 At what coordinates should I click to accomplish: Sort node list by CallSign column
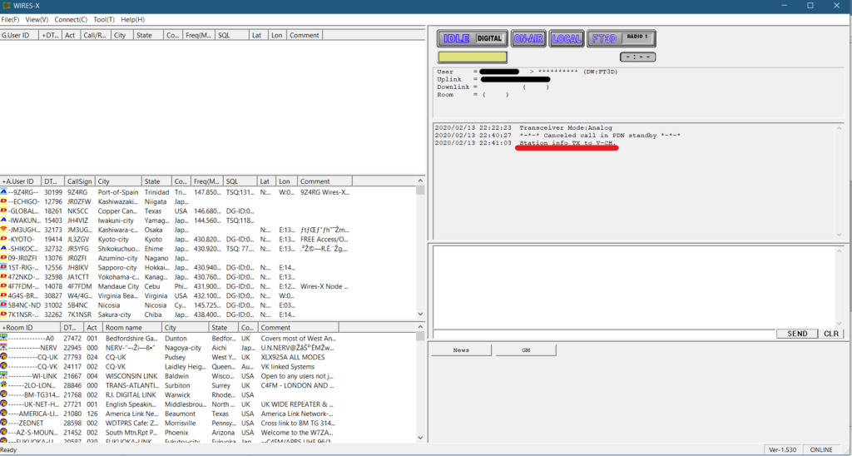pos(80,181)
